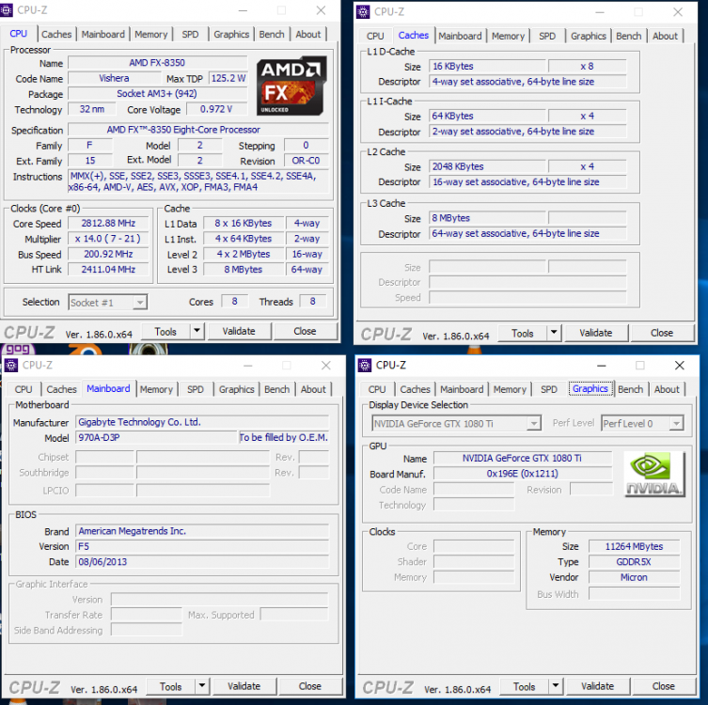The width and height of the screenshot is (708, 705).
Task: Click the 125.2 W Max TDP value
Action: click(x=228, y=78)
